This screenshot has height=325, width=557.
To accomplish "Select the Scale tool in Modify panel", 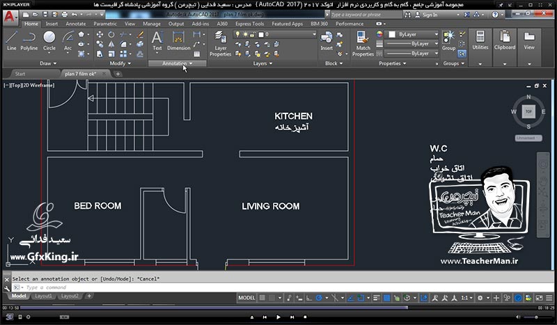I will pos(111,54).
